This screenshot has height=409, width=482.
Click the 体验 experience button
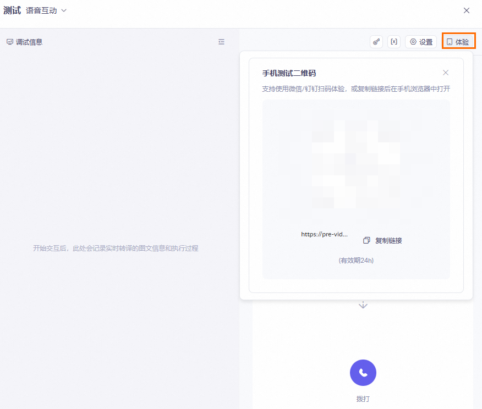pos(458,42)
